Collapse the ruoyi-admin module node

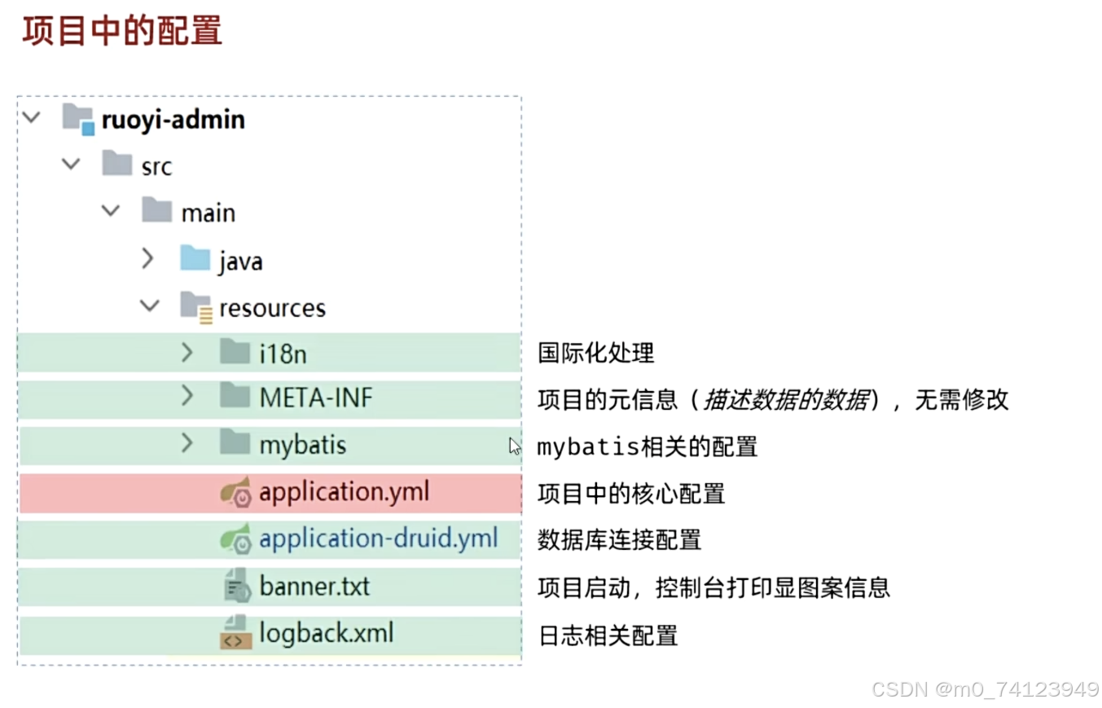[32, 118]
